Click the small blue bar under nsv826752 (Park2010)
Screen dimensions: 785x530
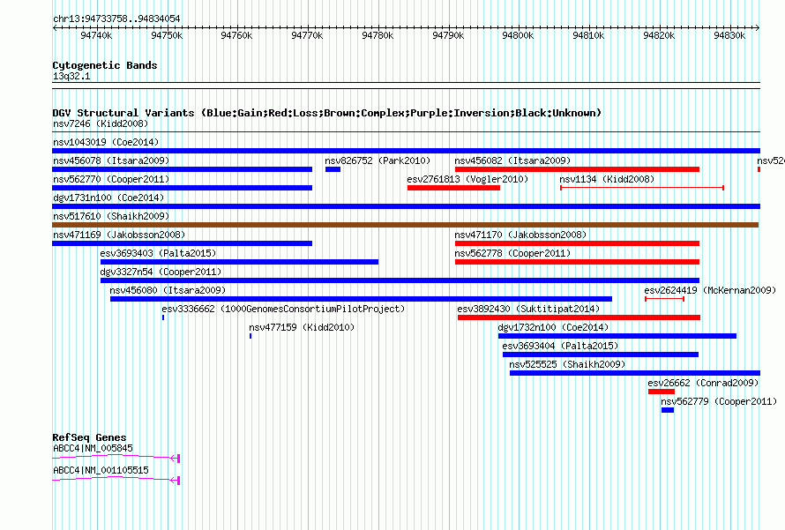pyautogui.click(x=333, y=169)
